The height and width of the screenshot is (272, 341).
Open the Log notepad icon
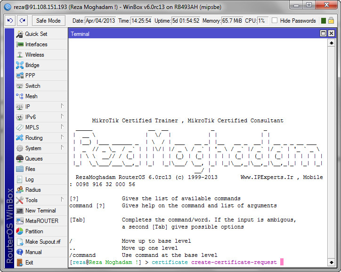(x=20, y=179)
